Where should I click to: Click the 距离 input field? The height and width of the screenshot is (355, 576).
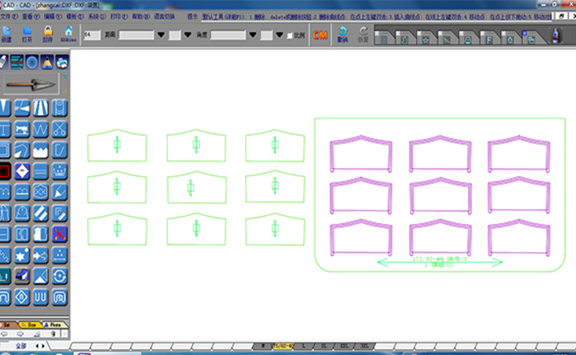click(x=136, y=35)
